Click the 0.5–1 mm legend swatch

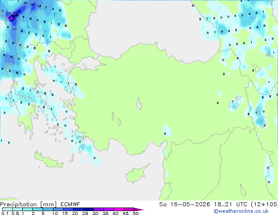18,209
